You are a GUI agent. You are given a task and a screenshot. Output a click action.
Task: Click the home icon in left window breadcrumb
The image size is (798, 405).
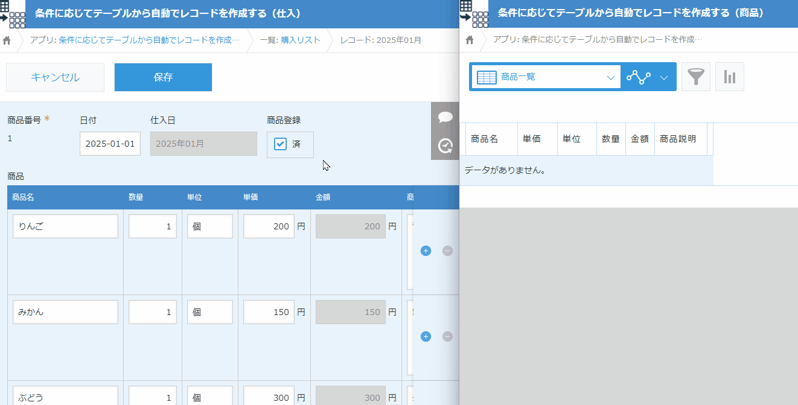(7, 40)
